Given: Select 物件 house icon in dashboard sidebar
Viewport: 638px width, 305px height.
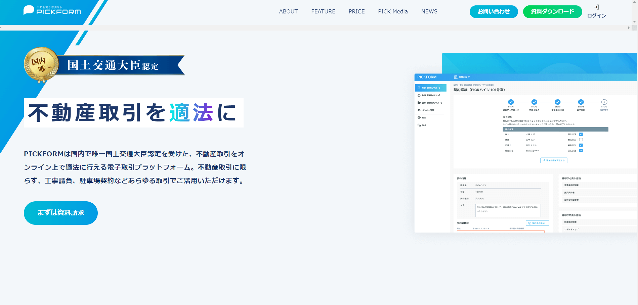Looking at the screenshot, I should pyautogui.click(x=419, y=95).
